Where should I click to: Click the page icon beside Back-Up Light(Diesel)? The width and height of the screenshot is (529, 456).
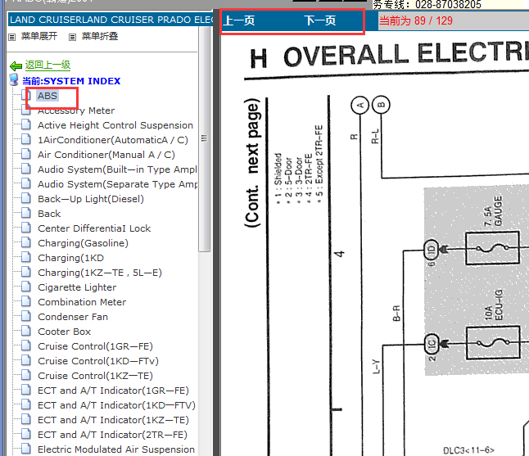coord(26,198)
